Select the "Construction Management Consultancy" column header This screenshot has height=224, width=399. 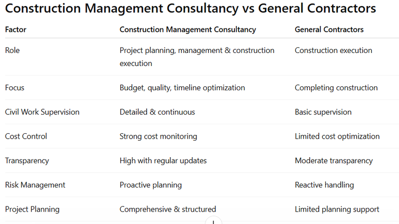(188, 29)
